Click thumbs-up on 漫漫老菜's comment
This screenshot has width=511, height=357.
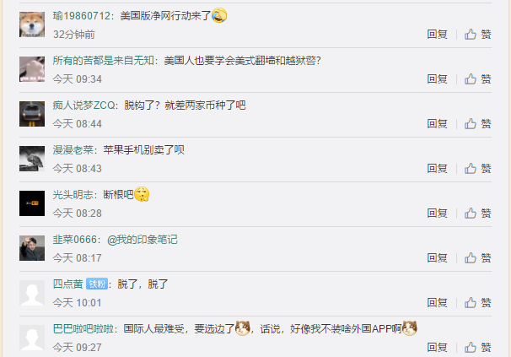click(x=477, y=169)
